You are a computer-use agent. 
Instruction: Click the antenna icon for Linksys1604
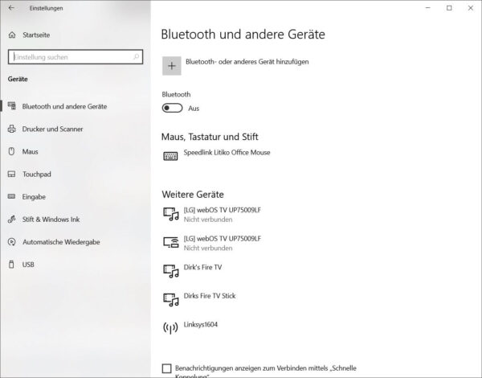[170, 328]
